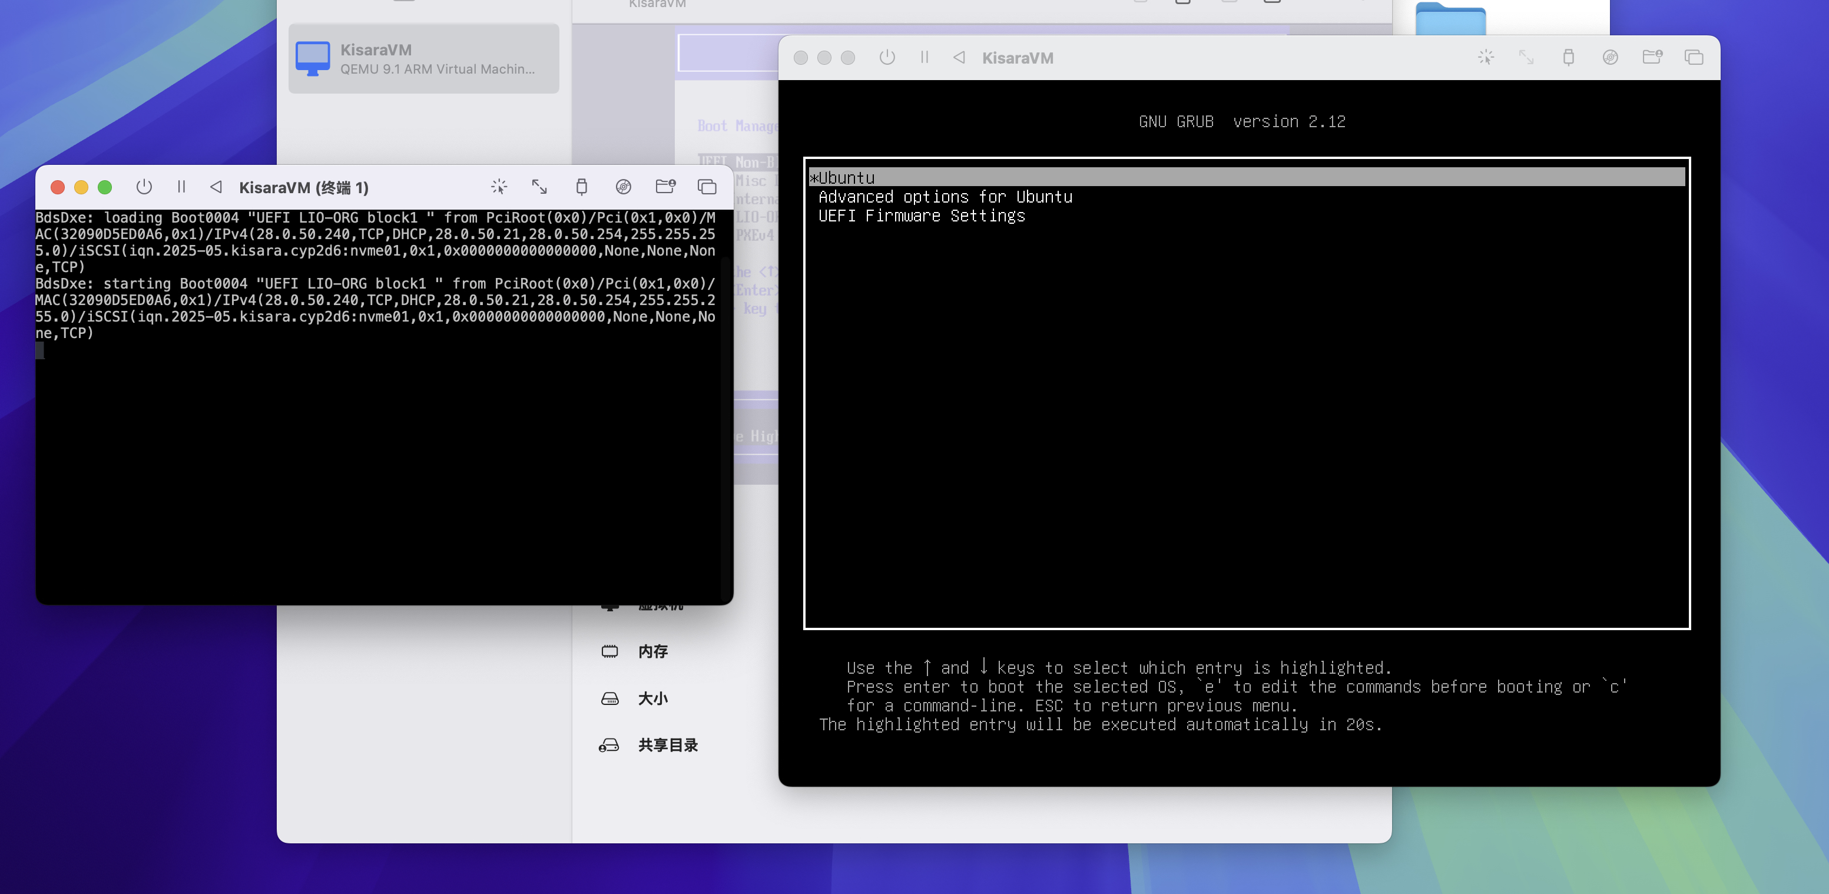Select UEFI Firmware Settings entry
Screen dimensions: 1829x894
[922, 216]
